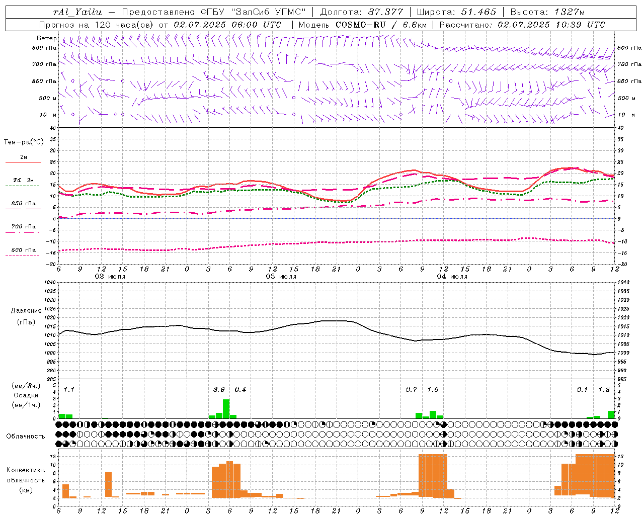Click the provider text "ЗапСиб УГМС"
The width and height of the screenshot is (644, 515).
pos(268,12)
